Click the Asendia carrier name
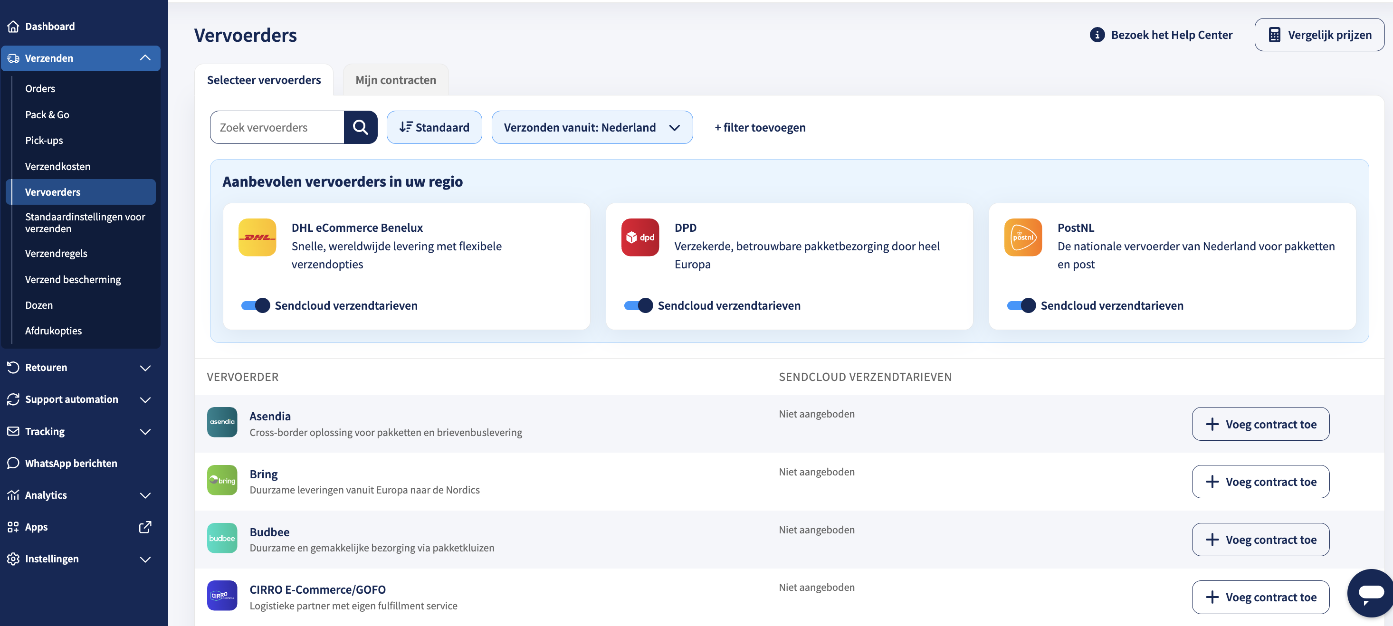 coord(270,416)
